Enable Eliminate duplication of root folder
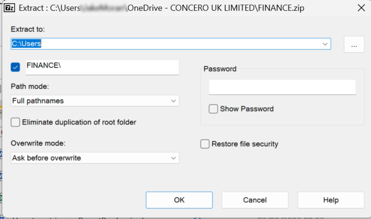The width and height of the screenshot is (371, 219). 15,122
